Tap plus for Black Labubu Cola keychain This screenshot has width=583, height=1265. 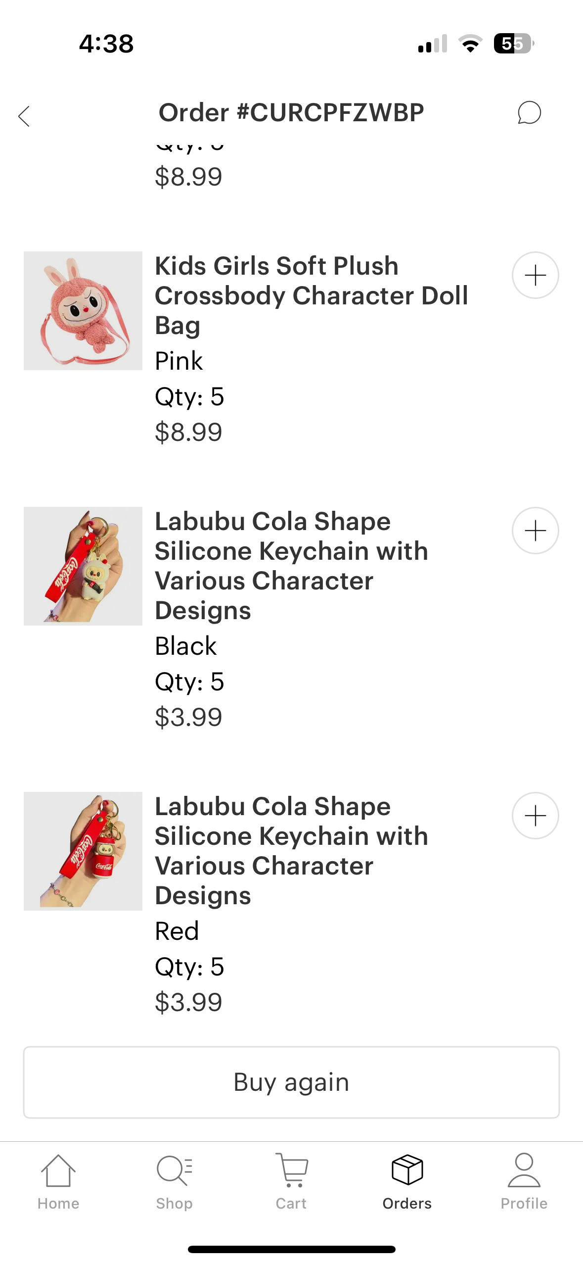click(x=535, y=531)
